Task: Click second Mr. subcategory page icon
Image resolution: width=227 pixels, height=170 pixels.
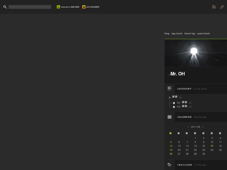Action: coord(174,107)
